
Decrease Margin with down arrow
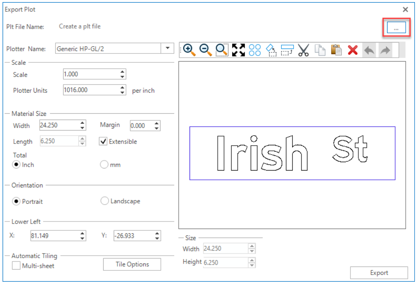click(157, 128)
